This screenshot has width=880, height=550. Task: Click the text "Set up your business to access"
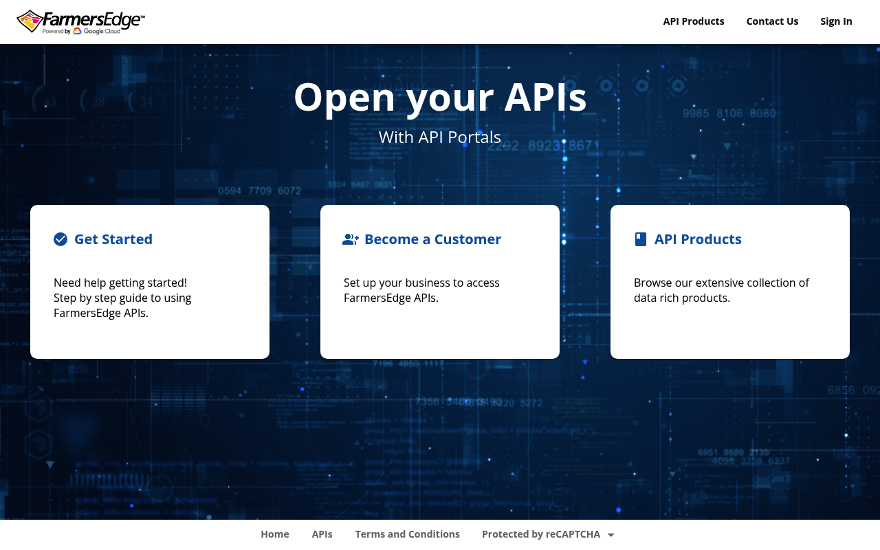coord(421,283)
